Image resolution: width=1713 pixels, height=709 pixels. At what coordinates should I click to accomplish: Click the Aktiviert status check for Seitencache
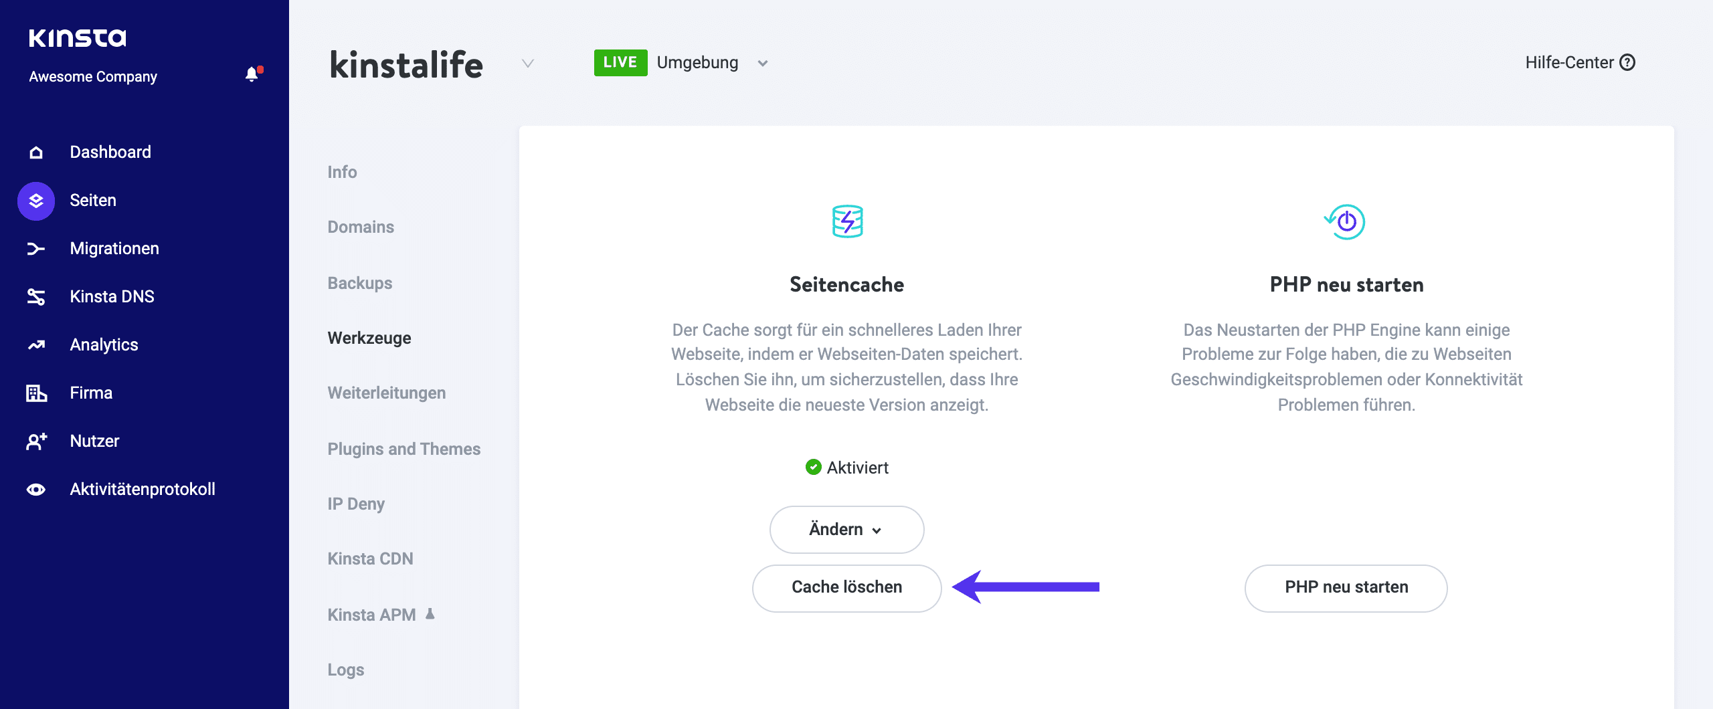pyautogui.click(x=813, y=468)
